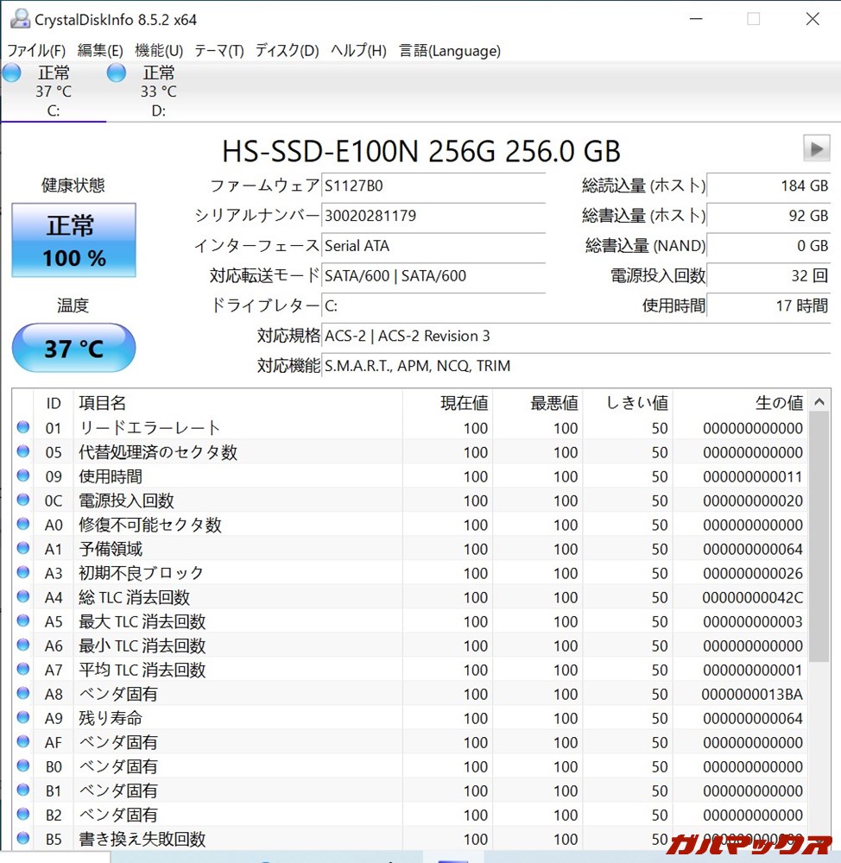
Task: Open the 言語(Language) menu
Action: click(449, 51)
